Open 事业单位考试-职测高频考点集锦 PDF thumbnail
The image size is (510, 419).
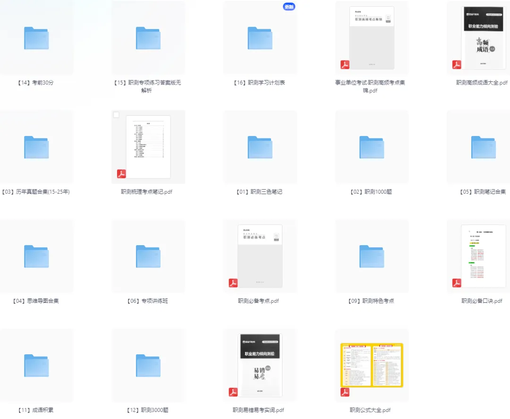point(372,38)
